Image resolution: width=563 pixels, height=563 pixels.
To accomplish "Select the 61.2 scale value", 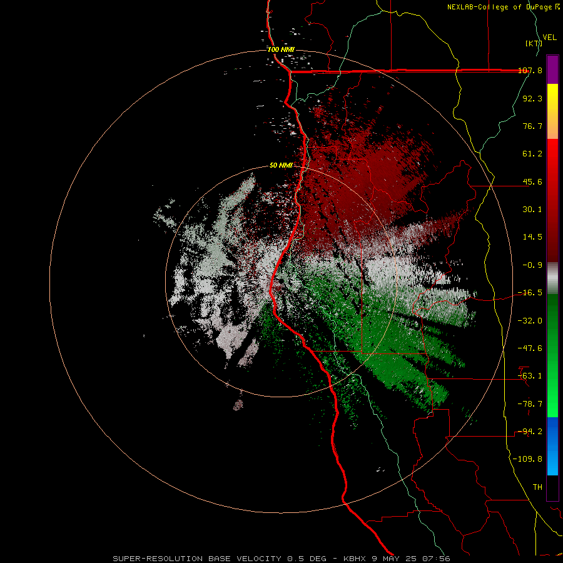I will click(532, 154).
